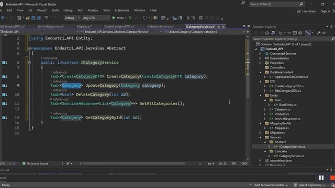Select ApplicationDbContext.cs in Solution Explorer
The width and height of the screenshot is (335, 188).
[x=291, y=77]
